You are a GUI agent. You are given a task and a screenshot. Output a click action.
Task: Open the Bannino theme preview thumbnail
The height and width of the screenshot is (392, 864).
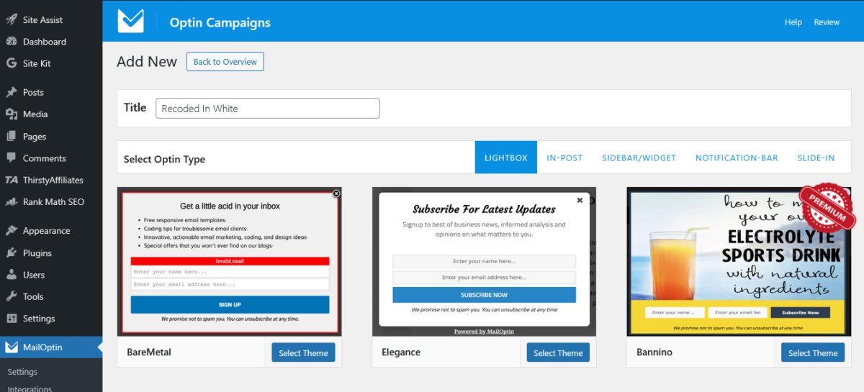coord(736,262)
